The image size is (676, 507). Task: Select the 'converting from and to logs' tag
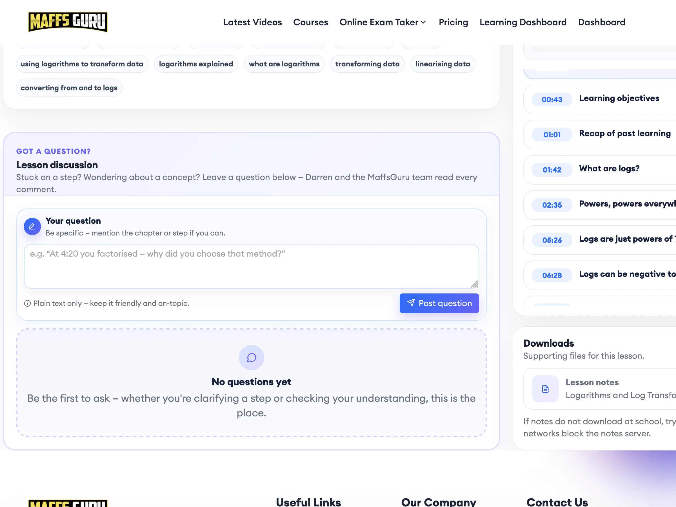69,88
